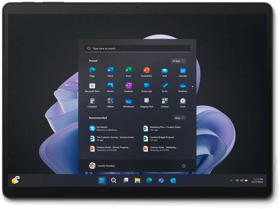The image size is (280, 209).
Task: Click the power button in Start menu
Action: pos(184,166)
